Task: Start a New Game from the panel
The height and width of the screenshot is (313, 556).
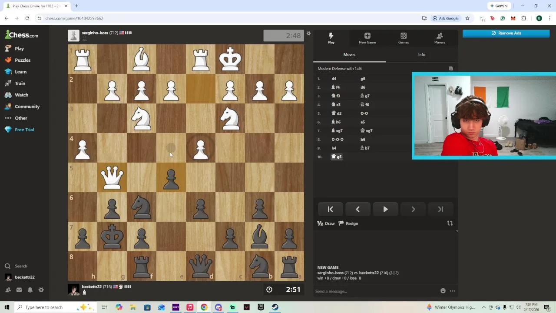Action: point(367,38)
